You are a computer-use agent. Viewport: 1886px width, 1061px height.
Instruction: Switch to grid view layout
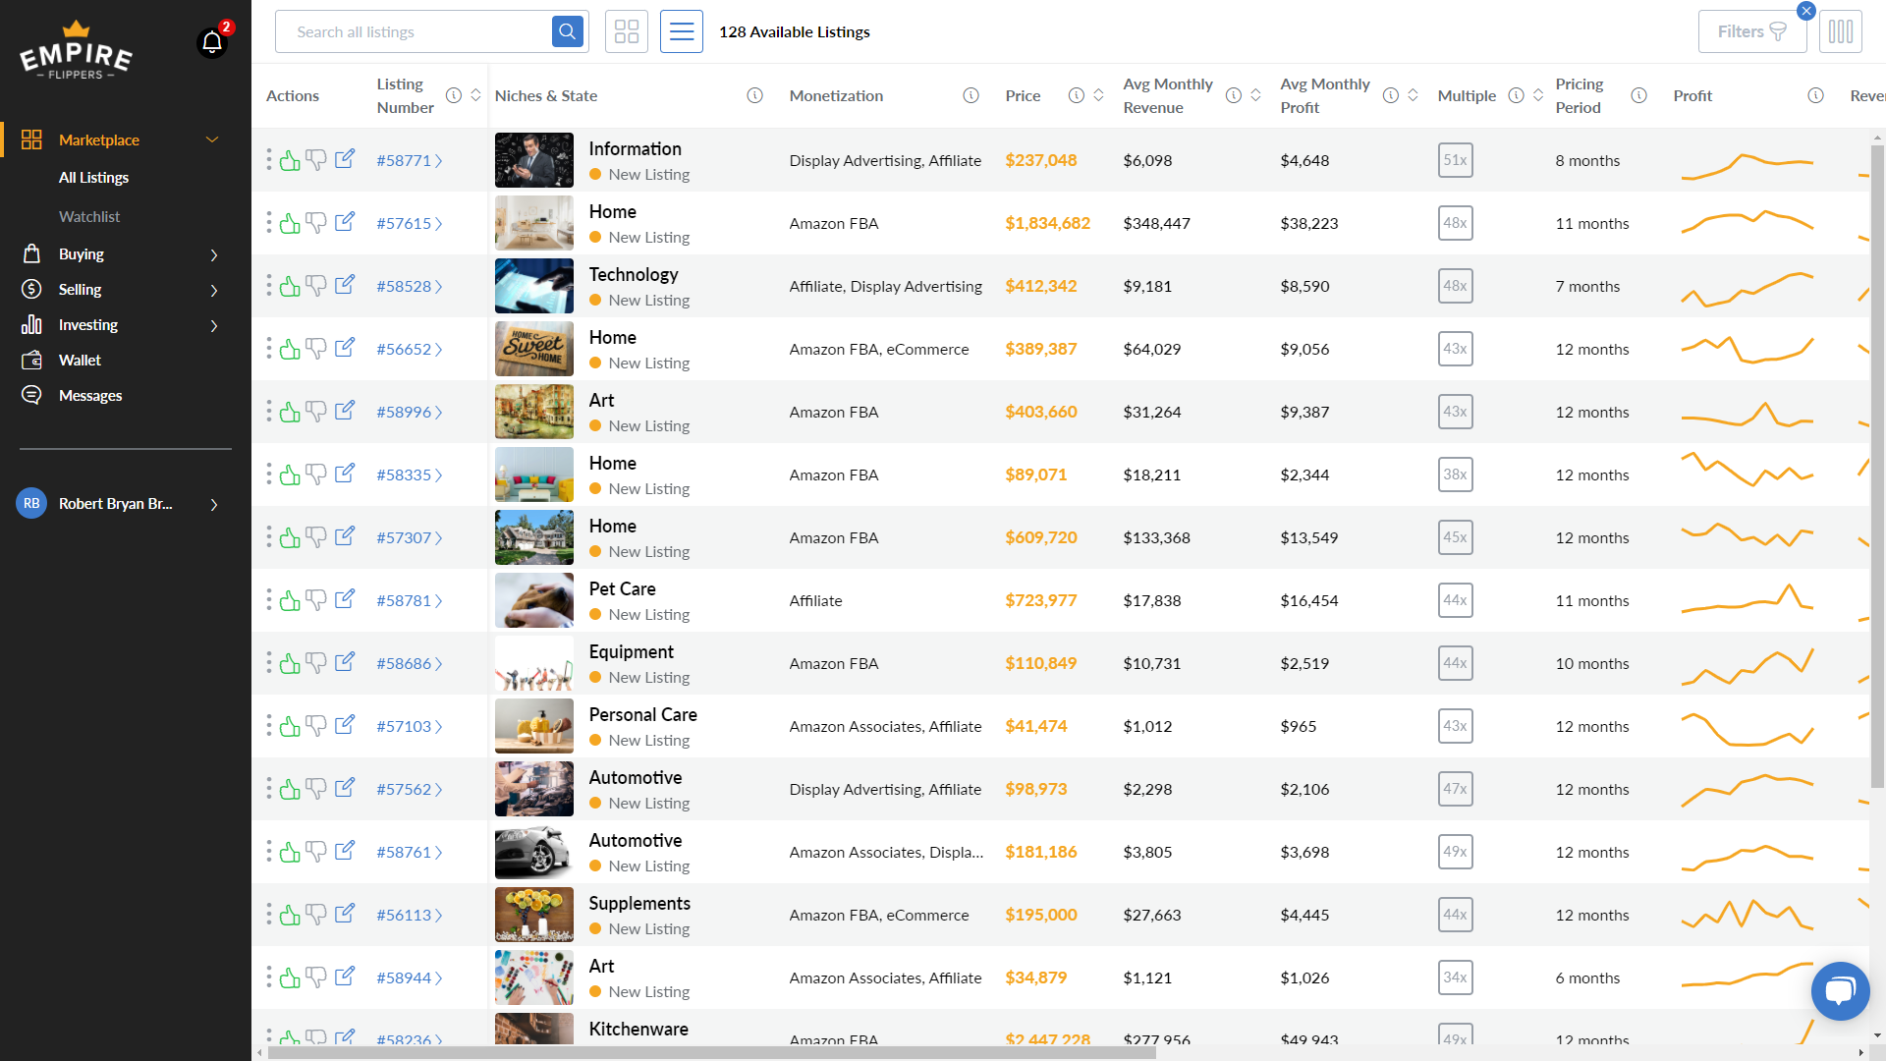tap(627, 31)
